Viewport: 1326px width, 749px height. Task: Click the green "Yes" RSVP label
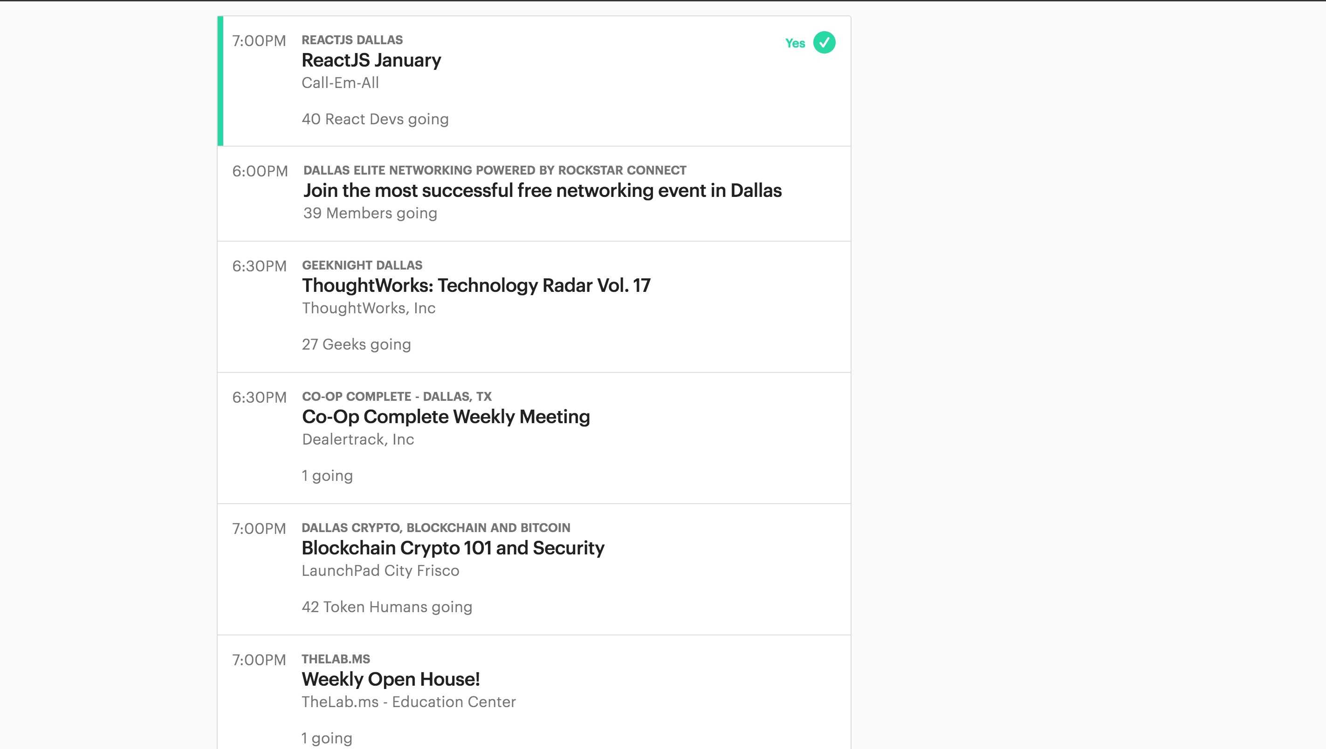(795, 43)
